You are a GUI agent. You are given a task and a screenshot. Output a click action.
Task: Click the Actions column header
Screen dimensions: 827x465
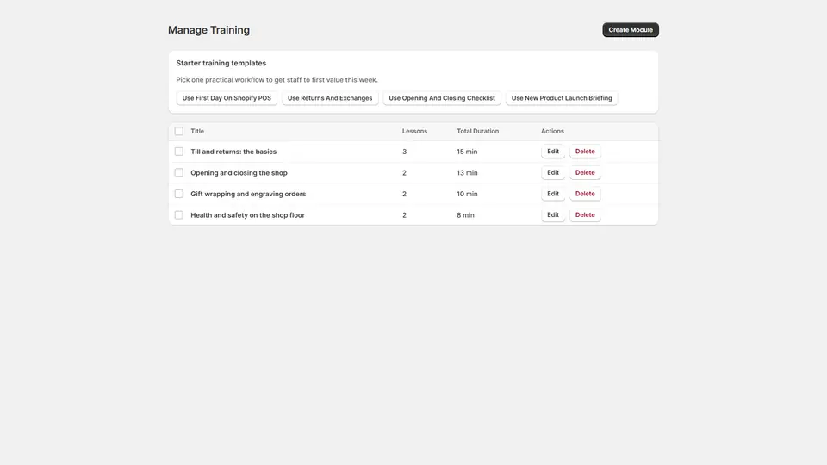[x=552, y=131]
